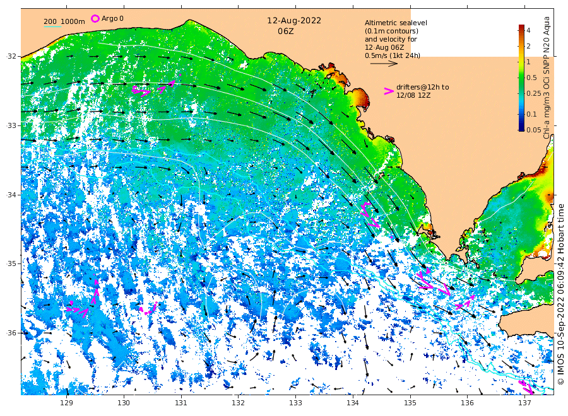Viewport: 568px width, 416px height.
Task: Click the 132 longitude axis label
Action: point(239,403)
